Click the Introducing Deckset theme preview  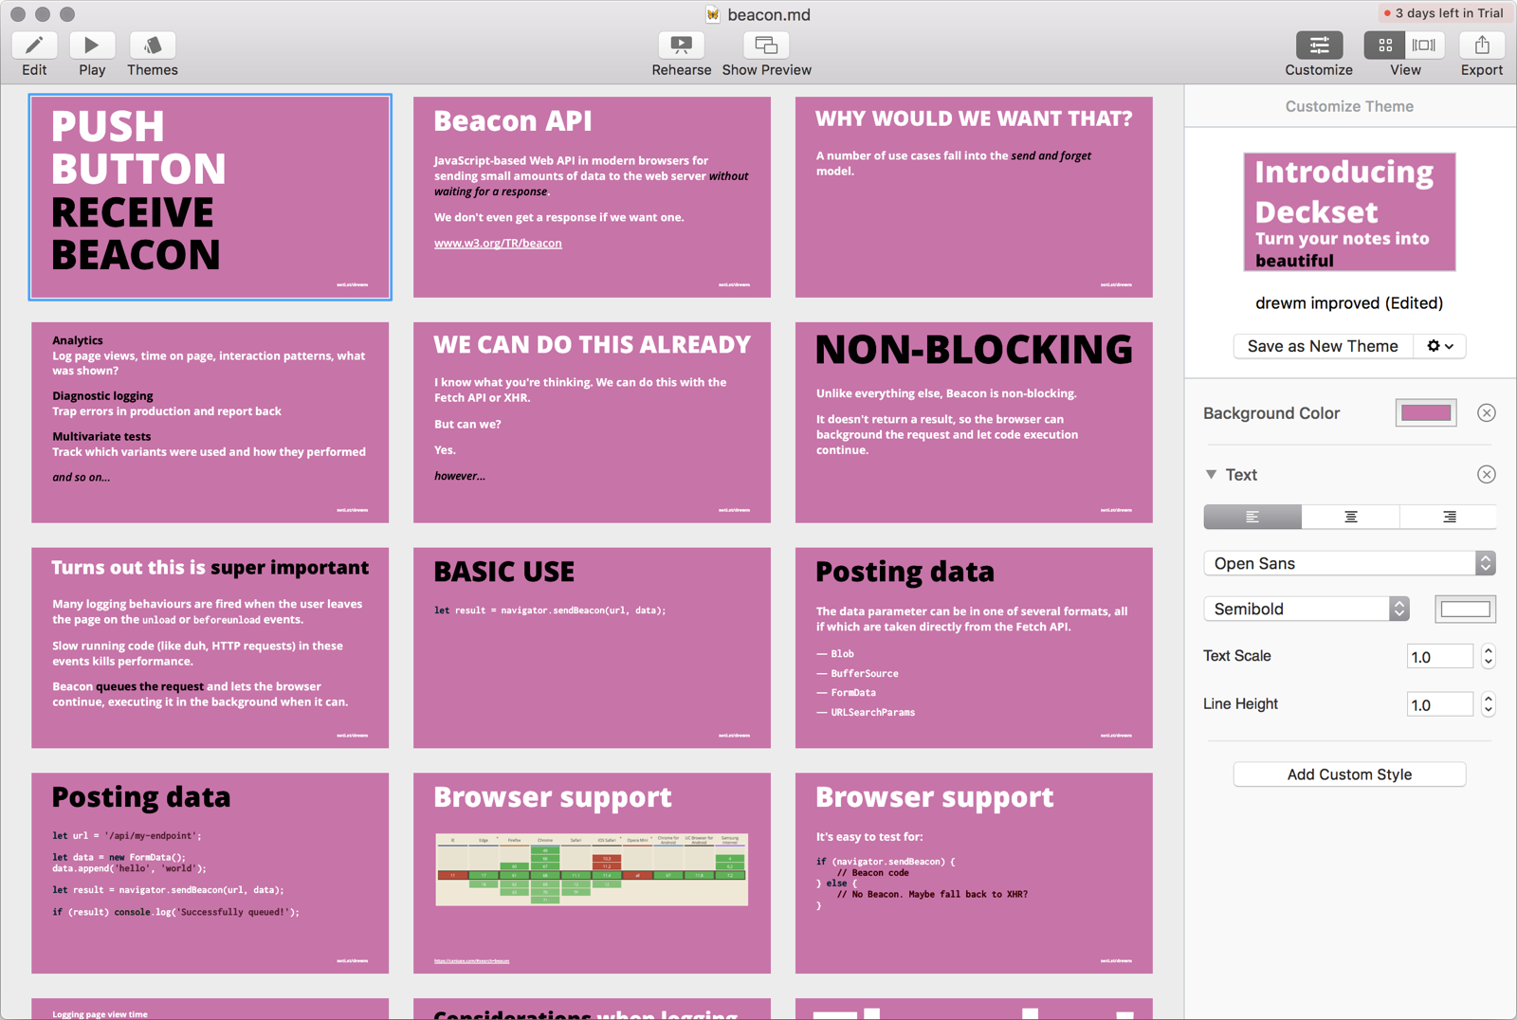click(x=1349, y=212)
